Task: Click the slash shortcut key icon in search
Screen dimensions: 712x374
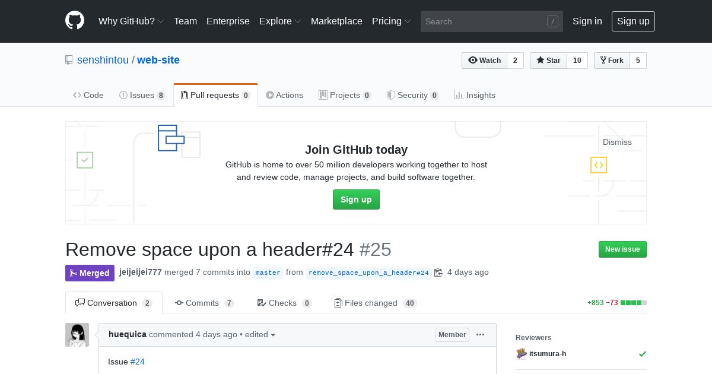Action: 552,21
